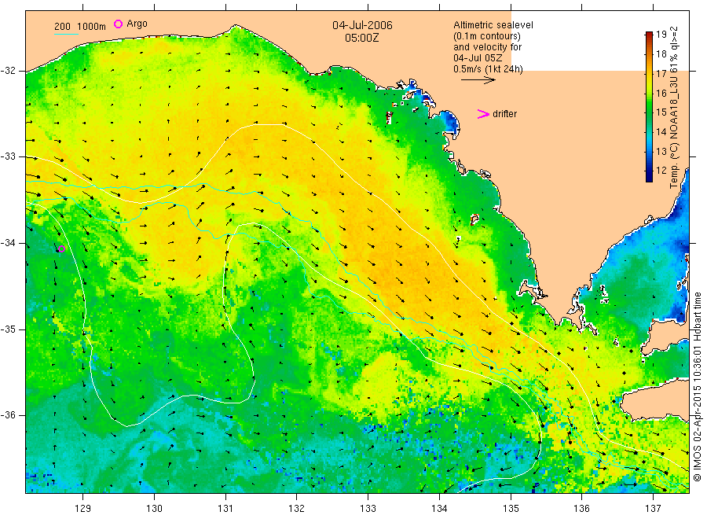Click the '0.5m/s (1kt 24h)' text

point(489,69)
